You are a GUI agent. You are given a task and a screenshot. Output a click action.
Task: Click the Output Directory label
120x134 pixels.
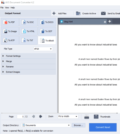click(11, 125)
